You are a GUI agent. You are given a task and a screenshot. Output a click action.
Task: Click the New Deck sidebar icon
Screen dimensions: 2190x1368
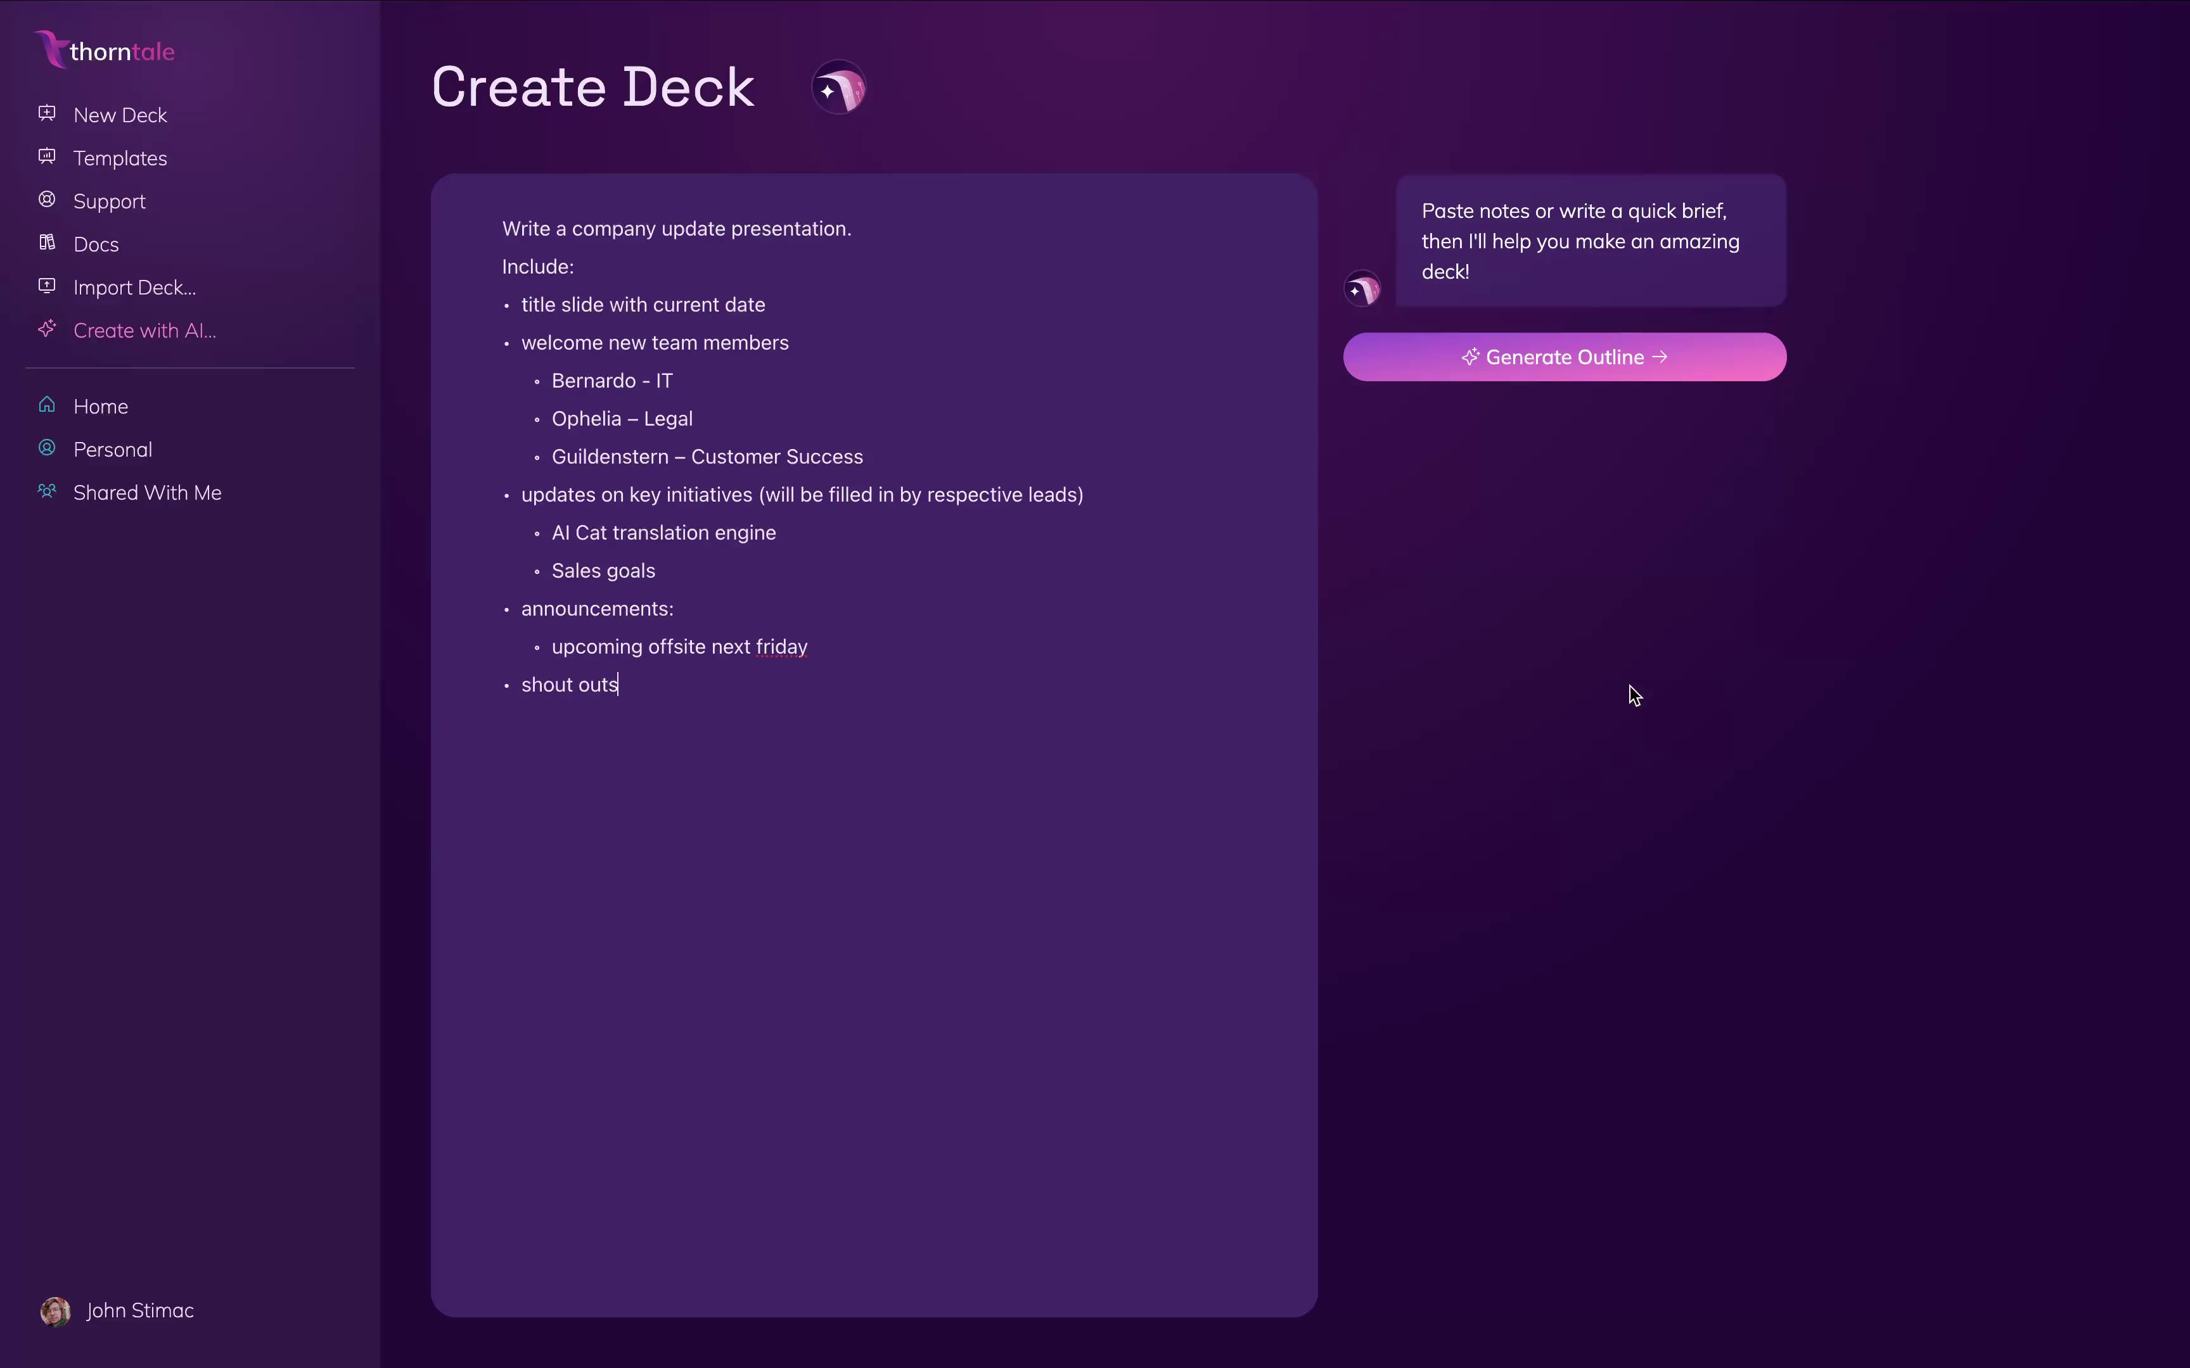click(47, 113)
